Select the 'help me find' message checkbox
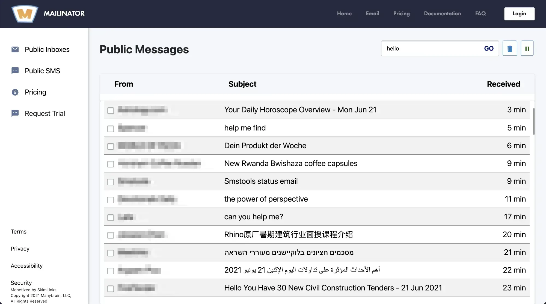 tap(111, 129)
